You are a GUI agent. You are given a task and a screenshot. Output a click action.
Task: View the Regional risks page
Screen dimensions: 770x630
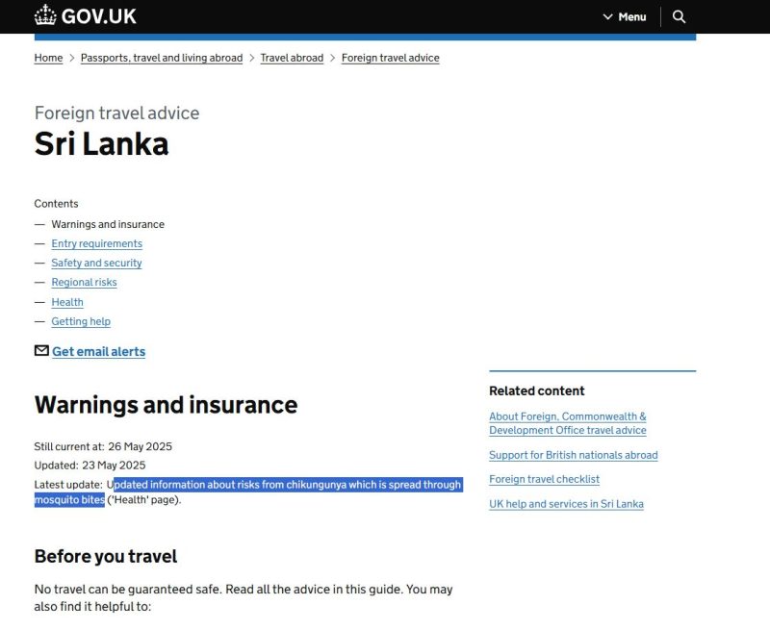coord(84,282)
